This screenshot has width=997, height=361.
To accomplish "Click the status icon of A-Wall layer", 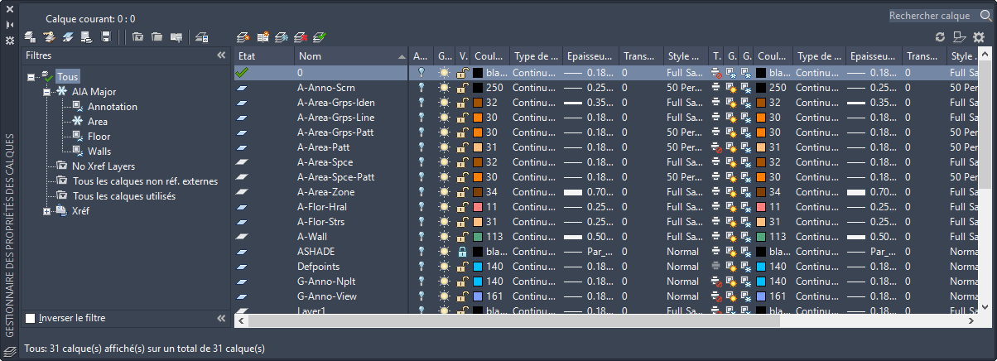I will (x=243, y=237).
